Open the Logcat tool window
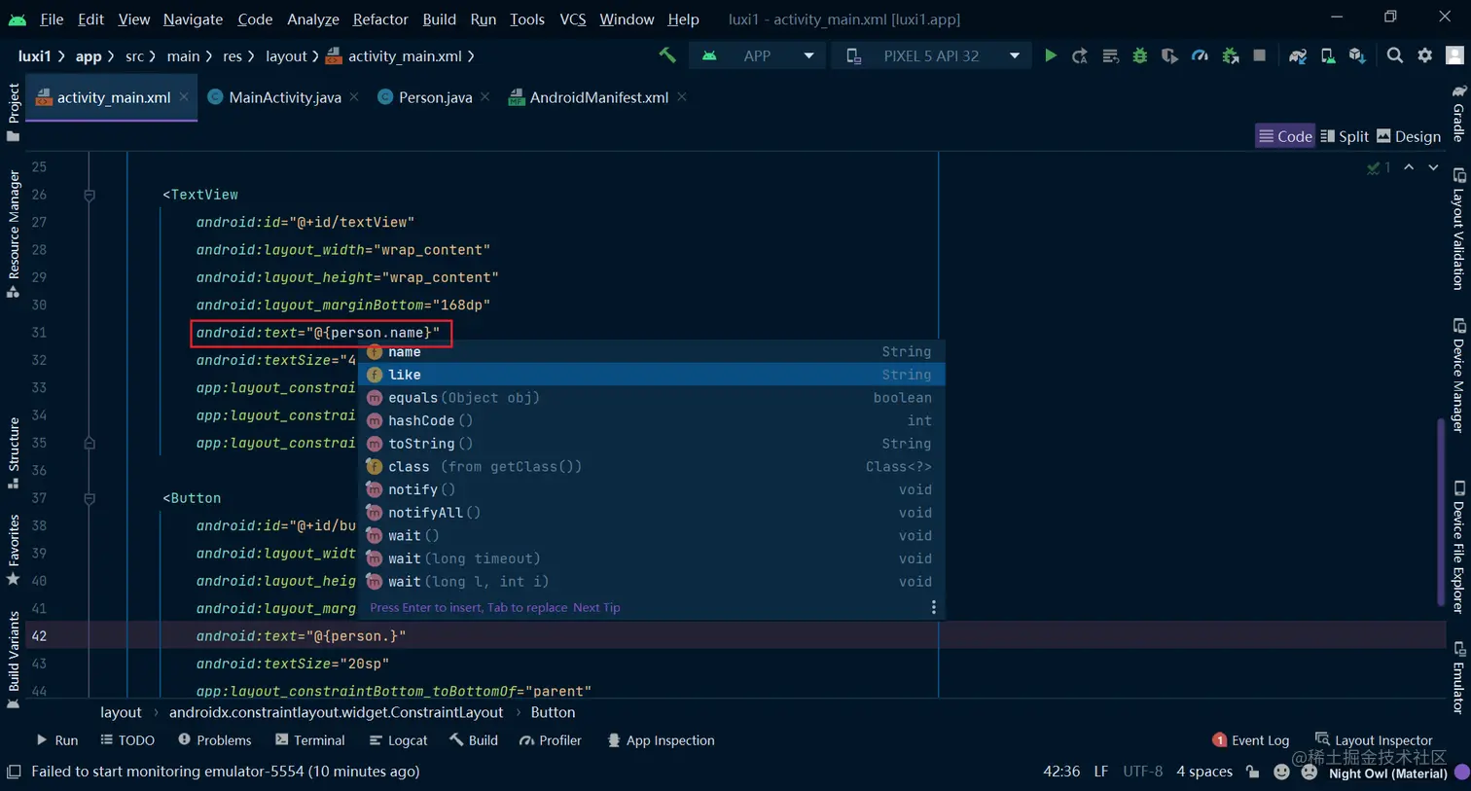The width and height of the screenshot is (1471, 791). (398, 740)
